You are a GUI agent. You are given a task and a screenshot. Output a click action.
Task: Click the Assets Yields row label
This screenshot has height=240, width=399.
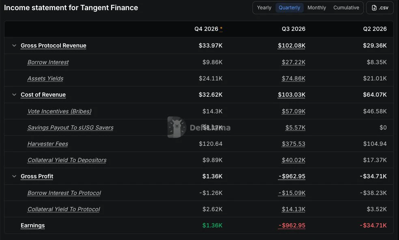click(45, 78)
